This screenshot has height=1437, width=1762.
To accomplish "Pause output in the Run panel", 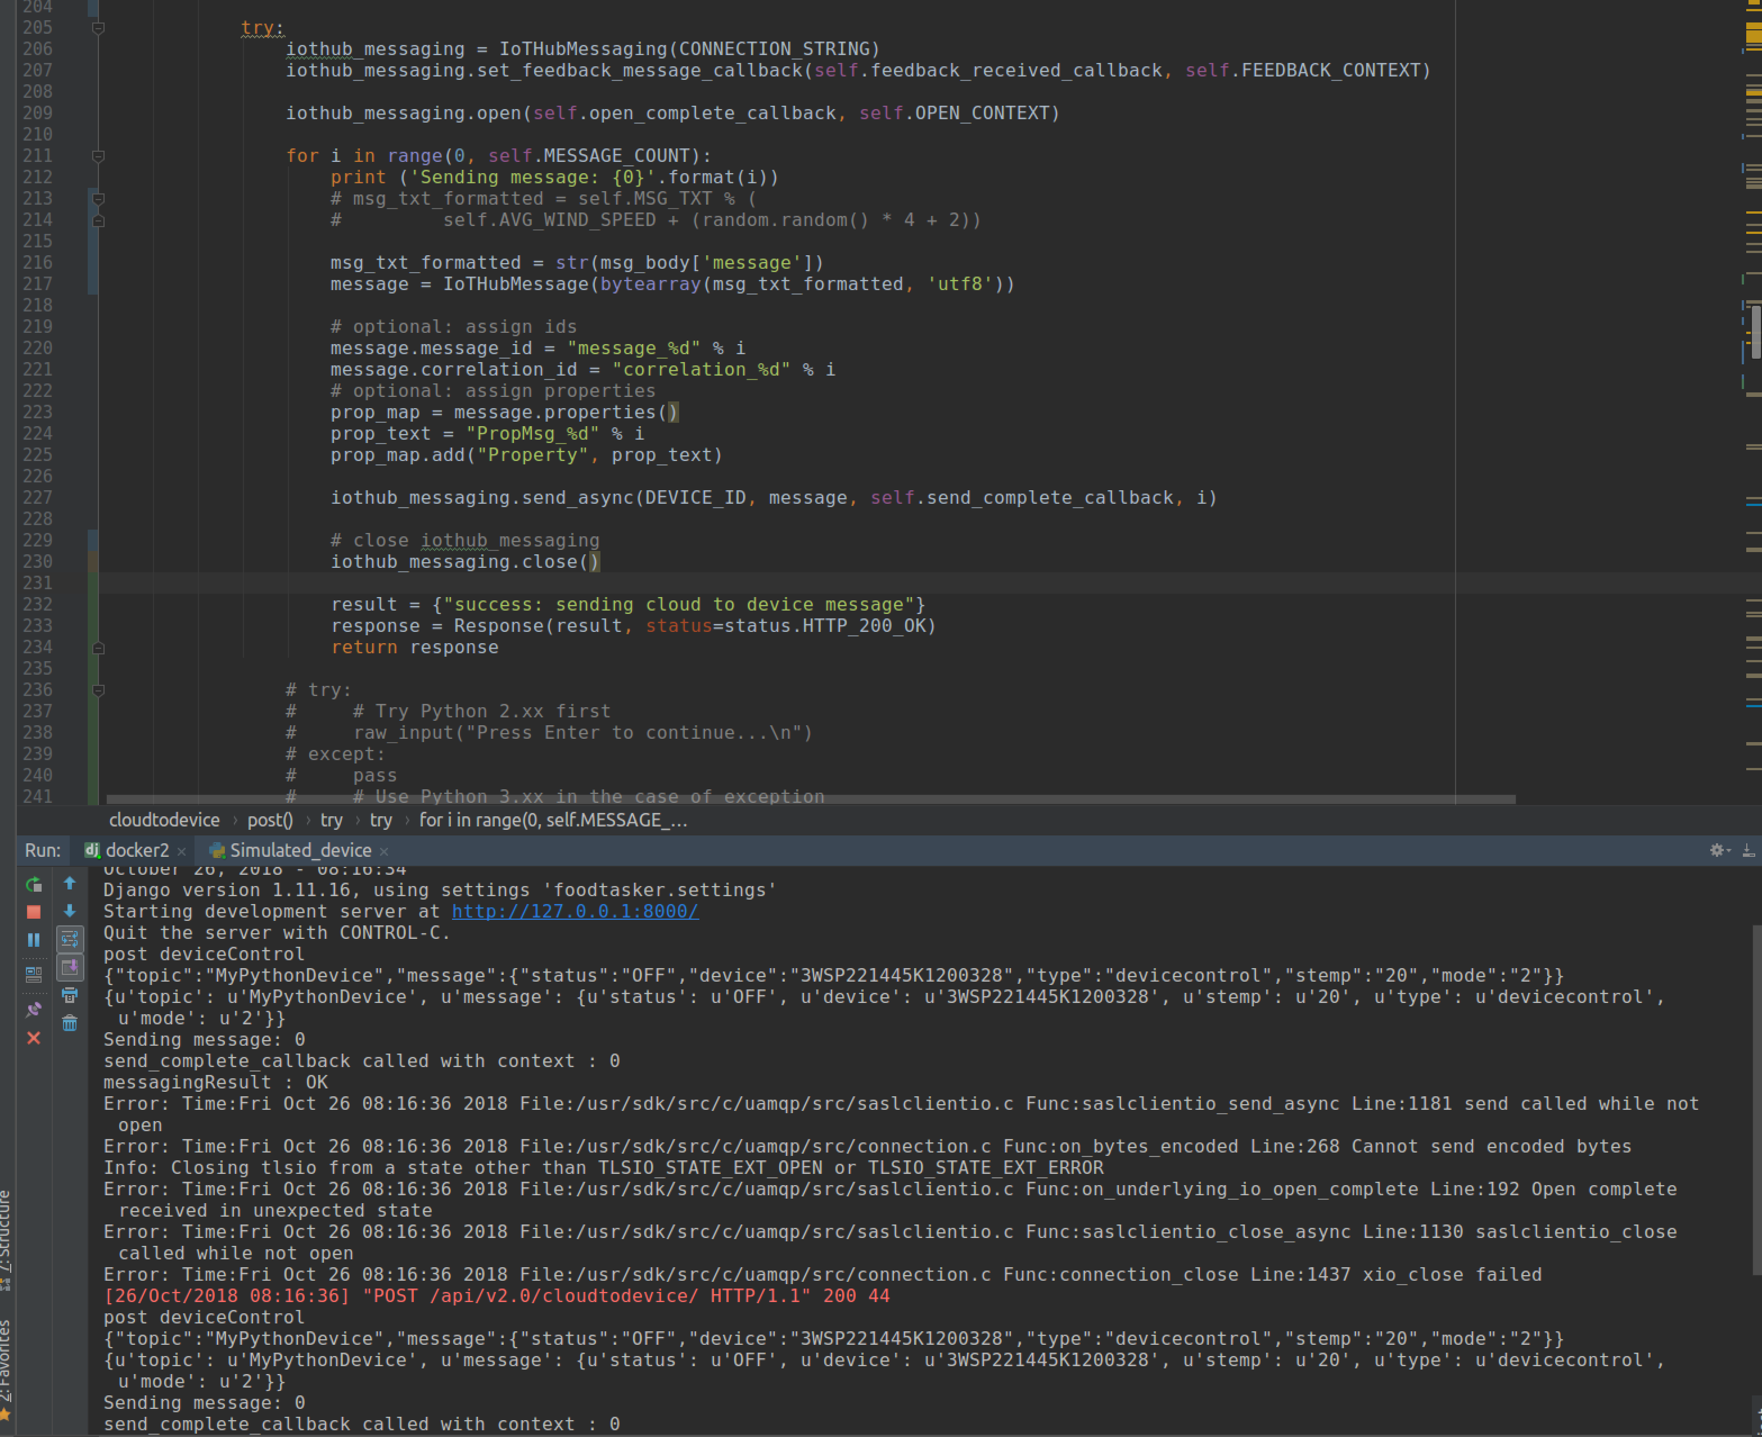I will pyautogui.click(x=34, y=939).
